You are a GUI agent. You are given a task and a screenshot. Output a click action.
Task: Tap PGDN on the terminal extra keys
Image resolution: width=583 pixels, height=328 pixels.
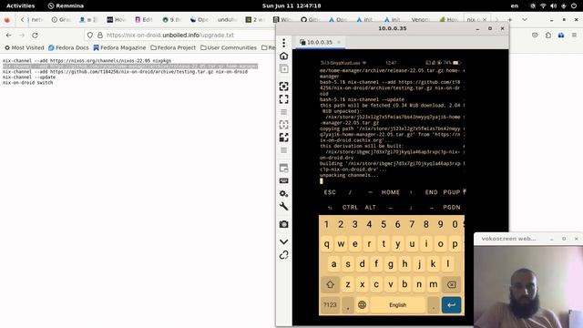point(452,208)
